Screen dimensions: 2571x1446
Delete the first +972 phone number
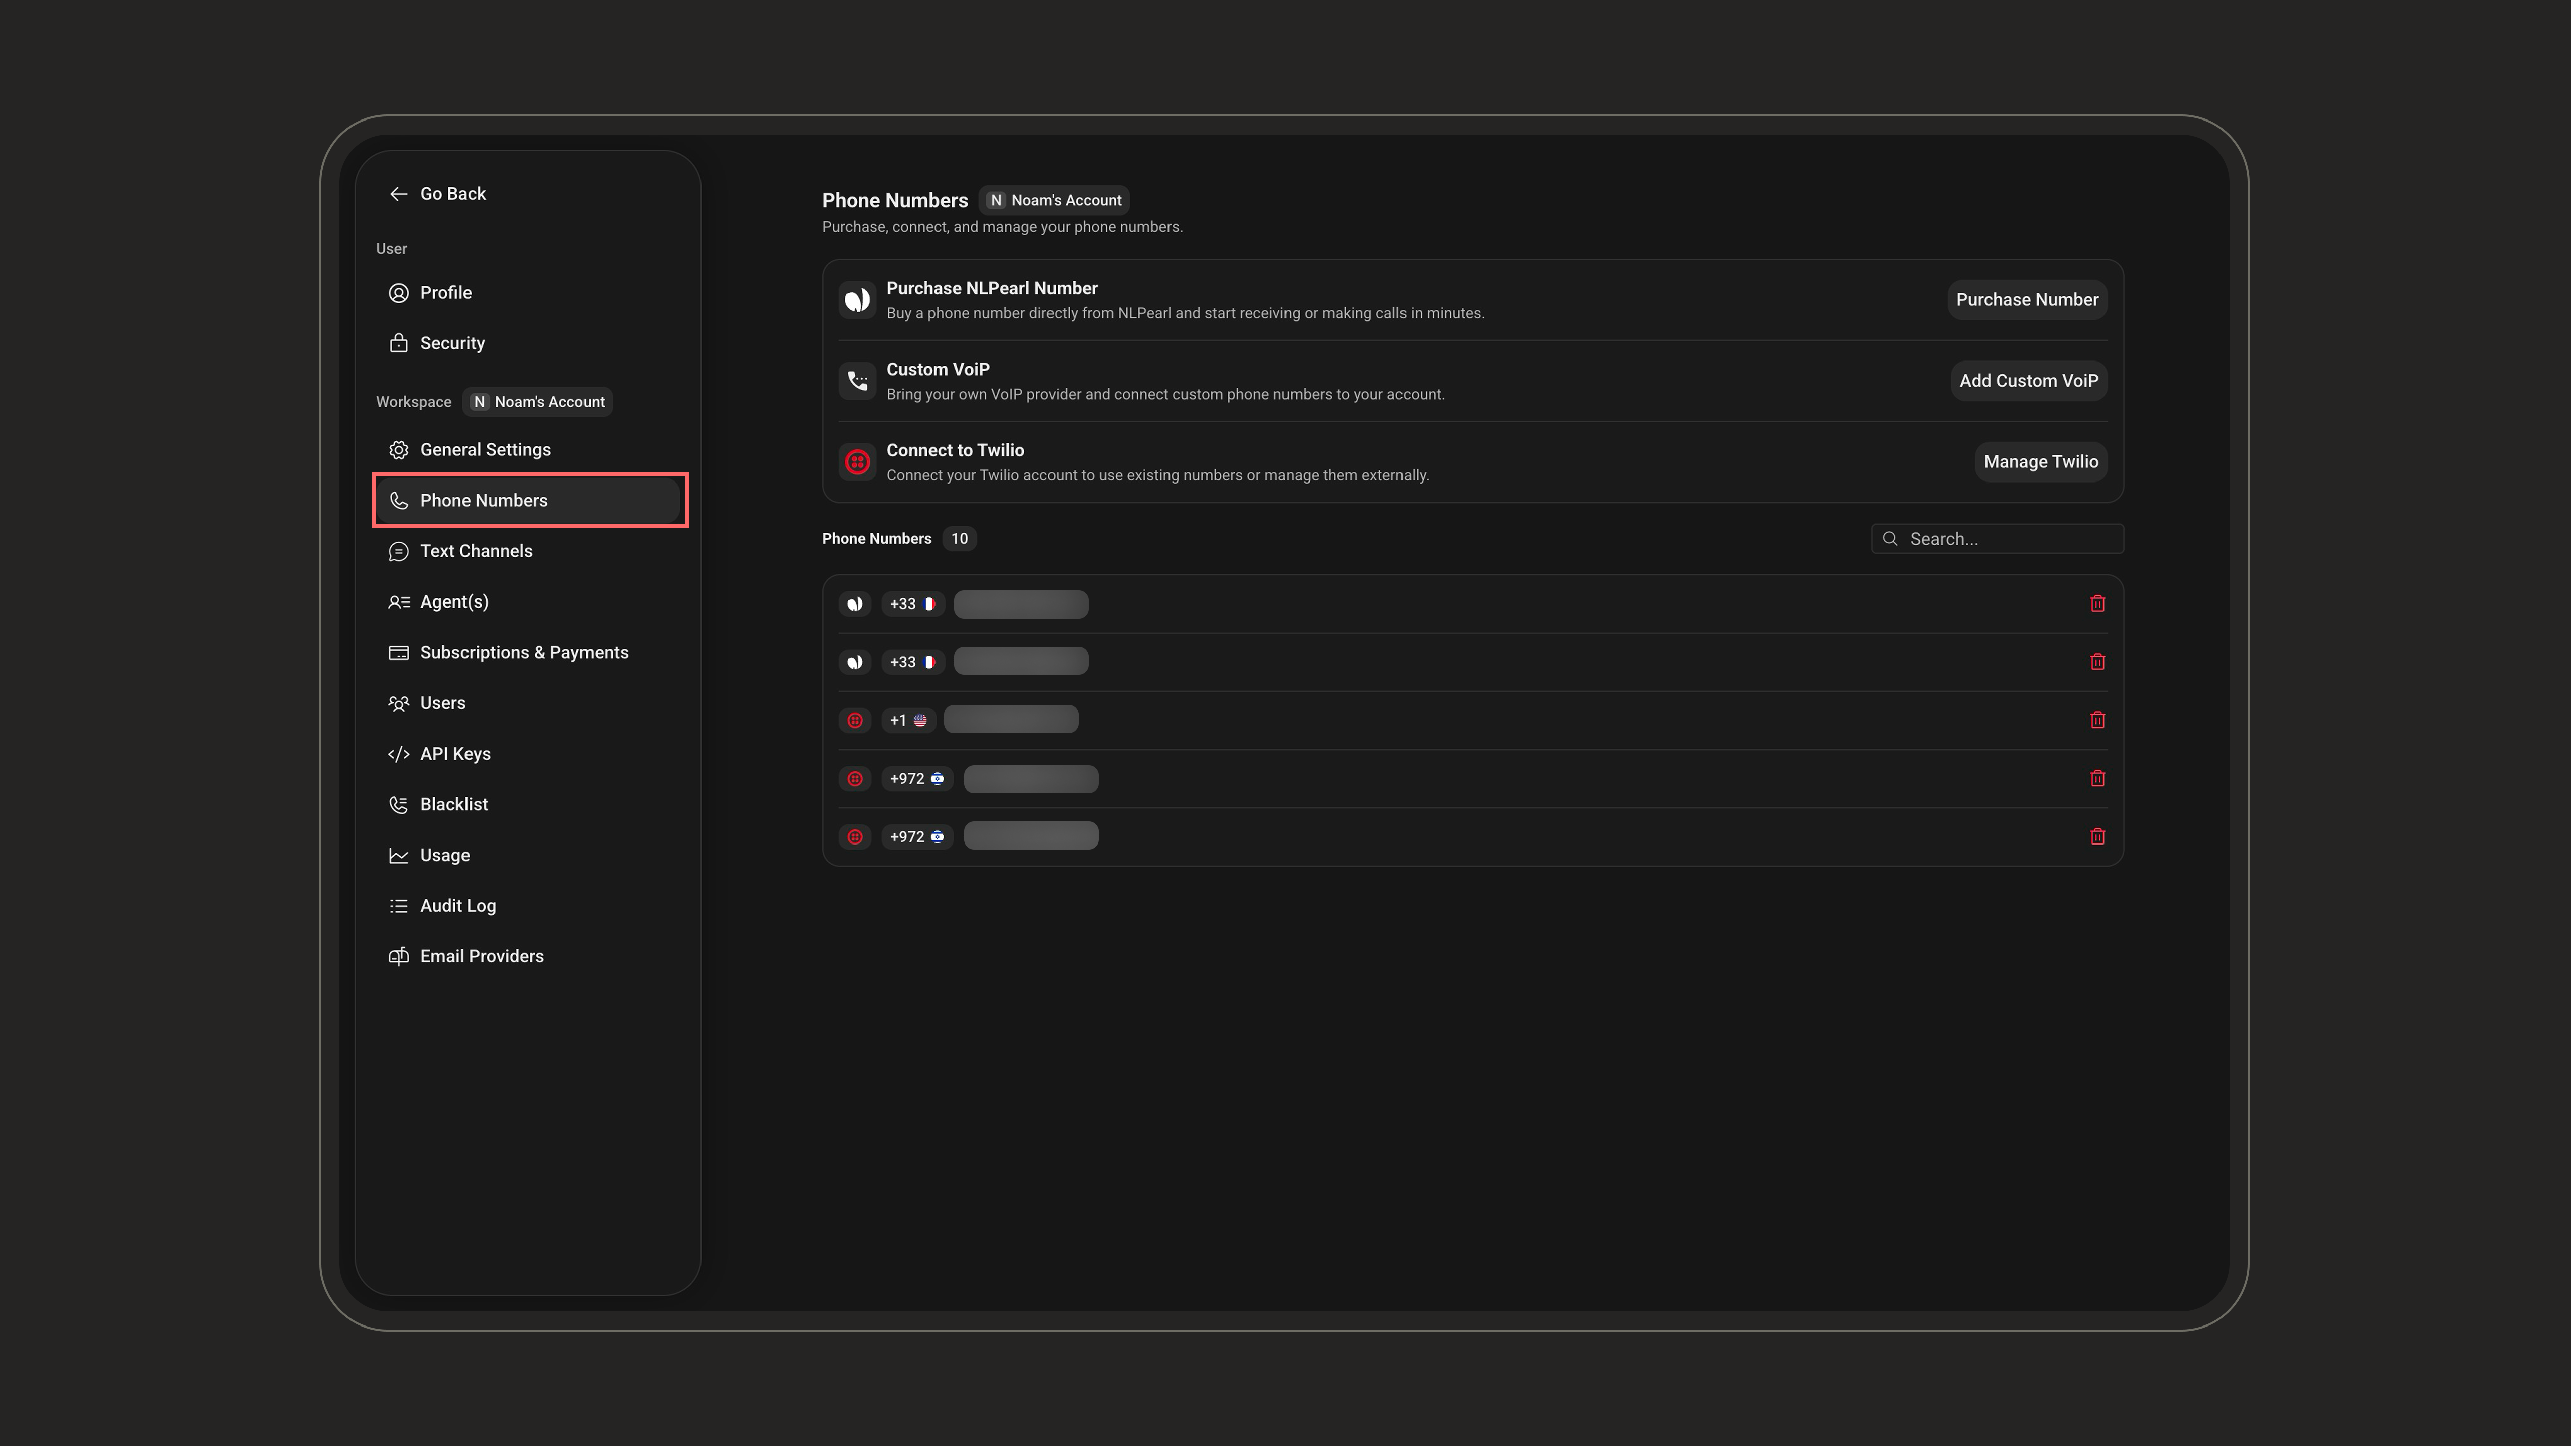tap(2097, 778)
